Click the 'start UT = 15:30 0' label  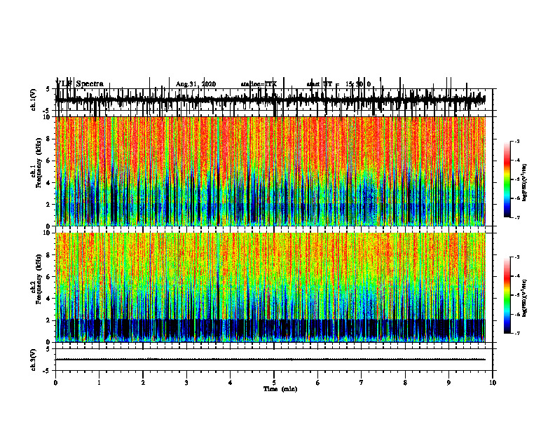[338, 84]
